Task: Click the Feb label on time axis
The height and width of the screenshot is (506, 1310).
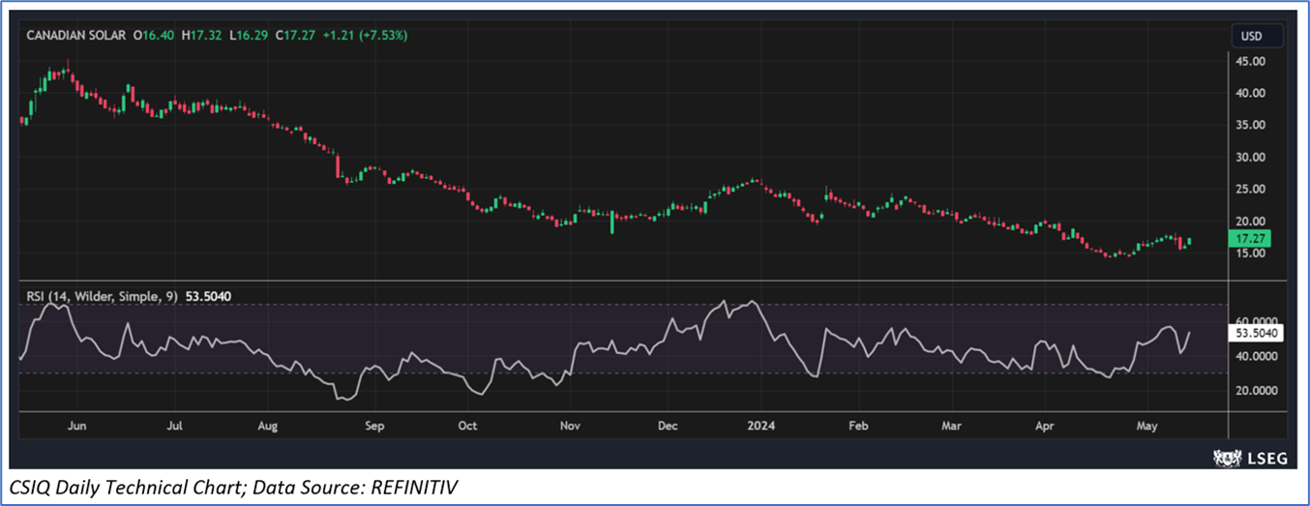Action: coord(856,425)
